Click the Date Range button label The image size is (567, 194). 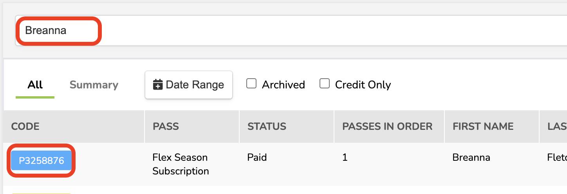[195, 85]
